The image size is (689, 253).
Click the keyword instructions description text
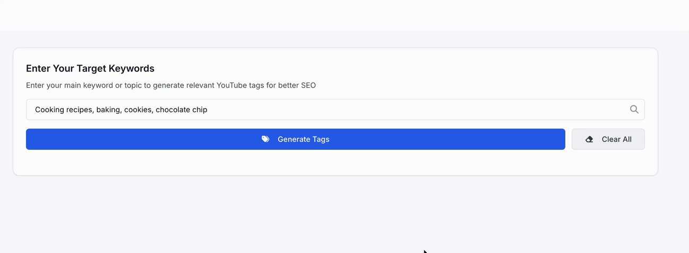170,85
